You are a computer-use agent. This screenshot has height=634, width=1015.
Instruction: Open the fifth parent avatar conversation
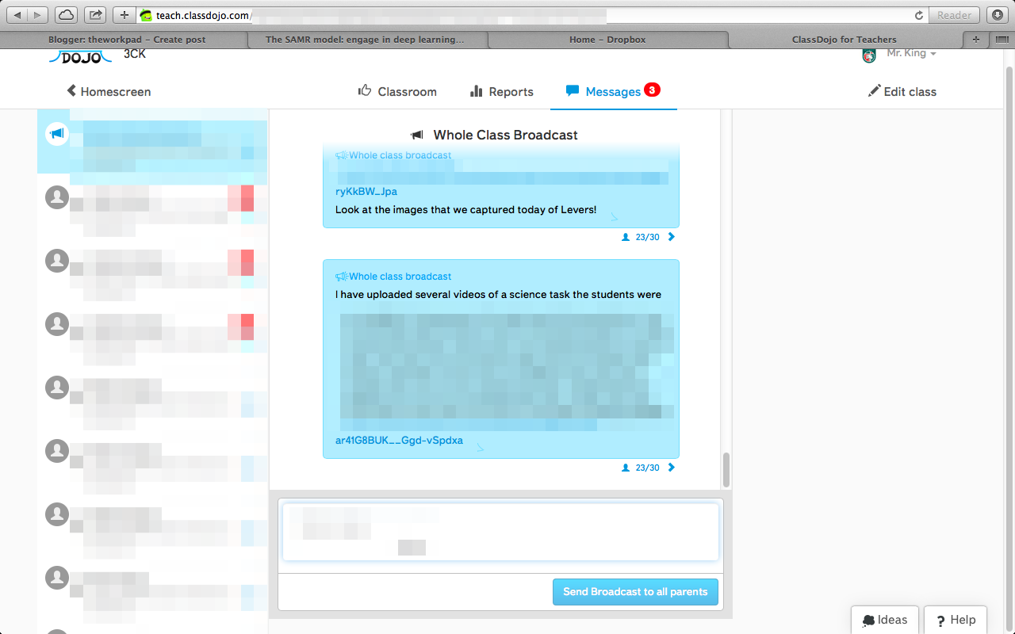(57, 451)
